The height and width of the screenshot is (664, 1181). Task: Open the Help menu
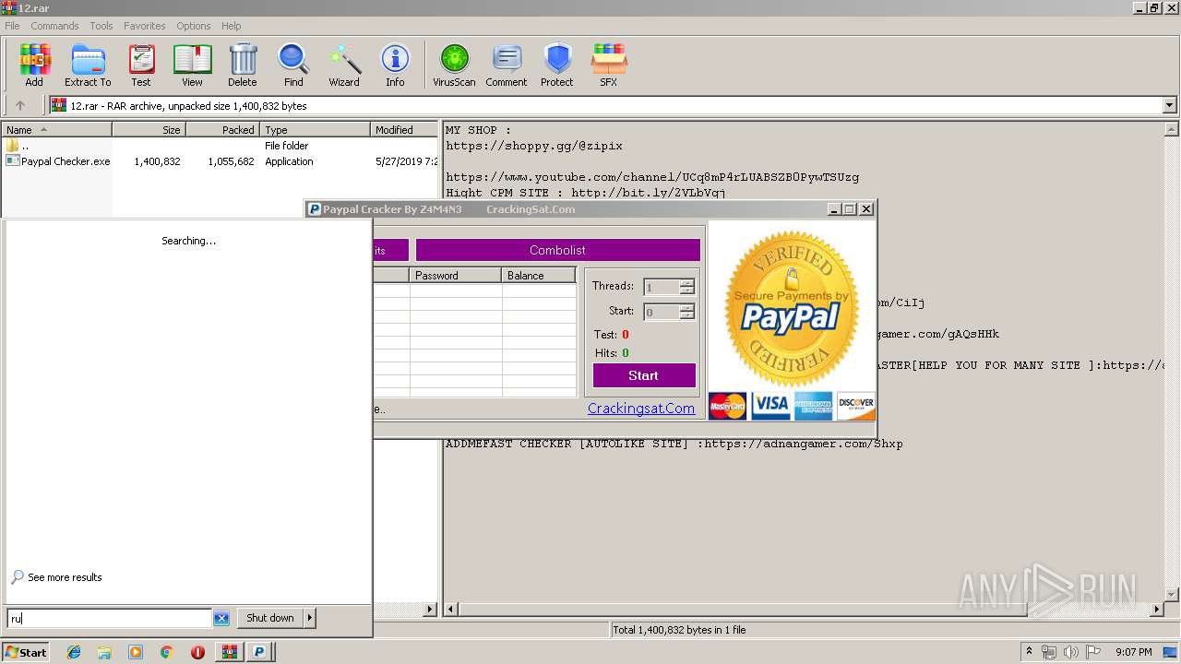point(232,26)
